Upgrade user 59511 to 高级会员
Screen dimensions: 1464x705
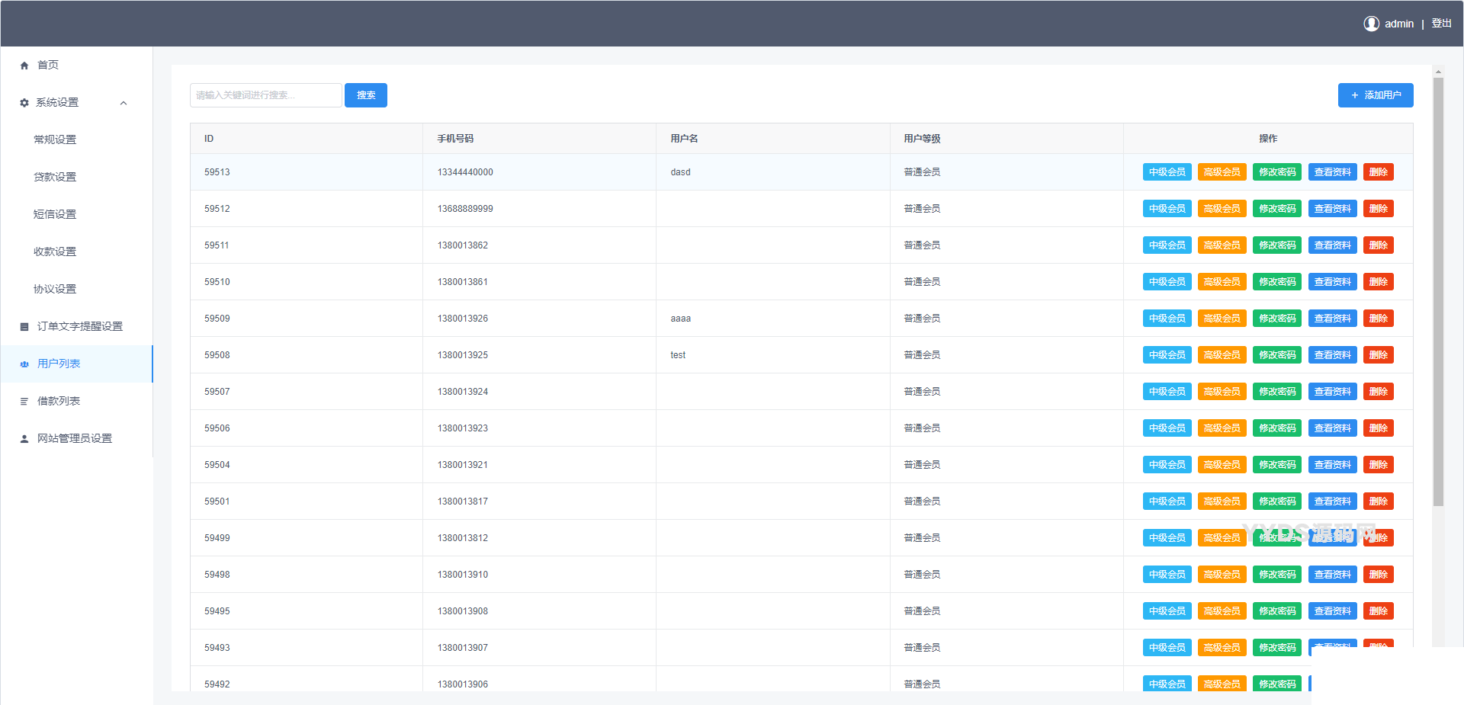(1222, 245)
